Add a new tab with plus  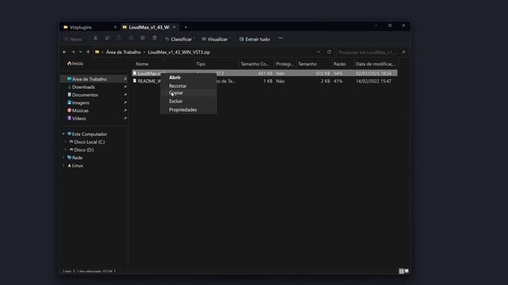click(186, 27)
